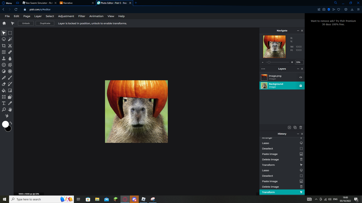Select the Frame tool

(4, 97)
